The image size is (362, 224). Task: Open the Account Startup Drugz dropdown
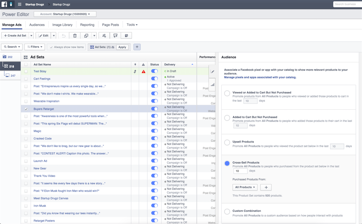click(65, 14)
